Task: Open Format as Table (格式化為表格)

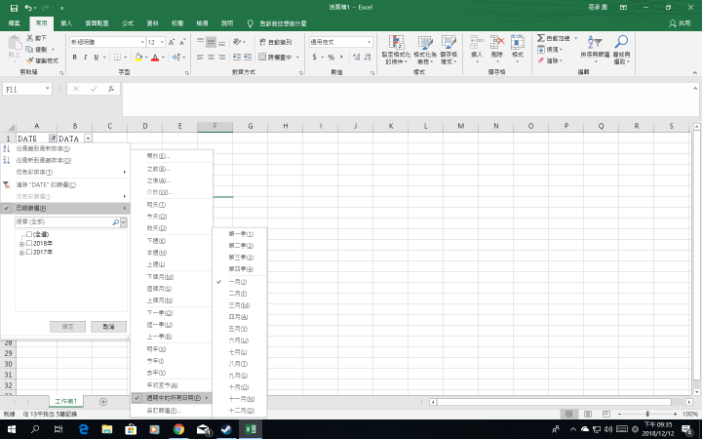Action: pyautogui.click(x=425, y=50)
